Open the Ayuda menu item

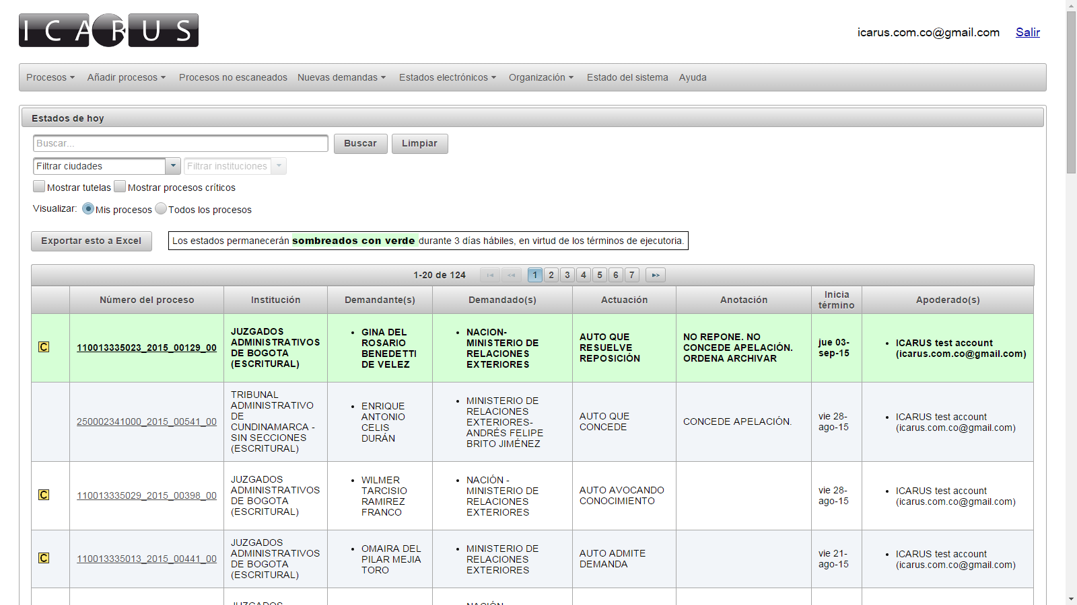(x=693, y=77)
